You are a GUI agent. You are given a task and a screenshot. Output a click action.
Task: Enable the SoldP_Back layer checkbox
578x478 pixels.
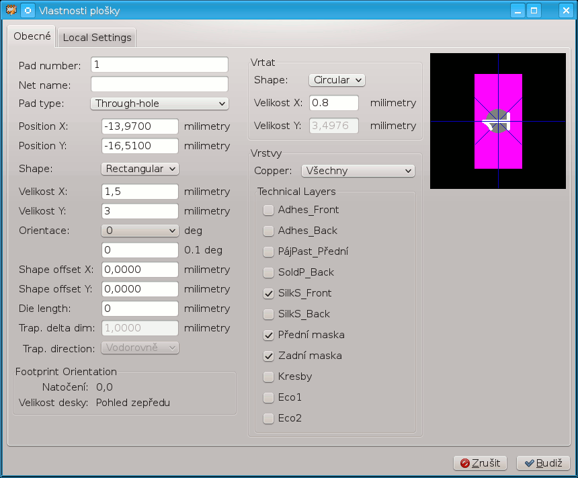tap(268, 272)
